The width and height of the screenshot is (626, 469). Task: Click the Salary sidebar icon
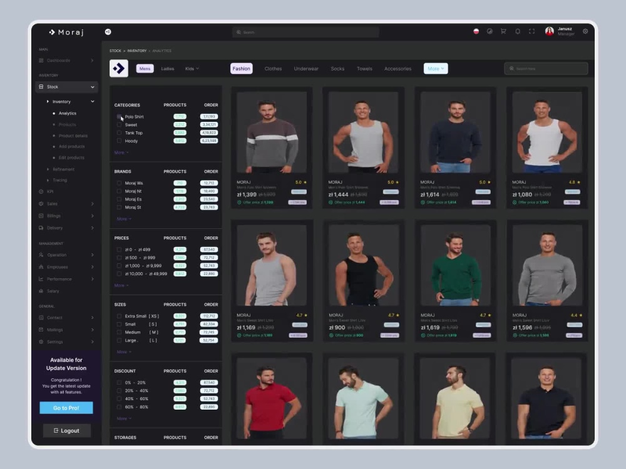pyautogui.click(x=41, y=291)
